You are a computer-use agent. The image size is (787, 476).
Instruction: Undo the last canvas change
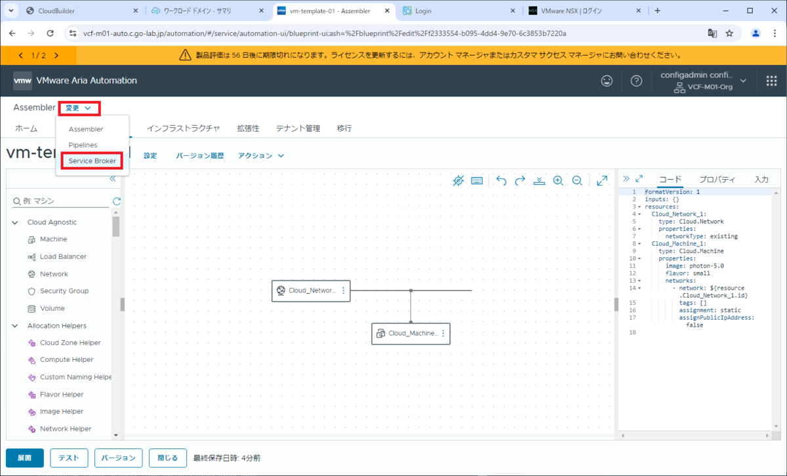coord(501,180)
